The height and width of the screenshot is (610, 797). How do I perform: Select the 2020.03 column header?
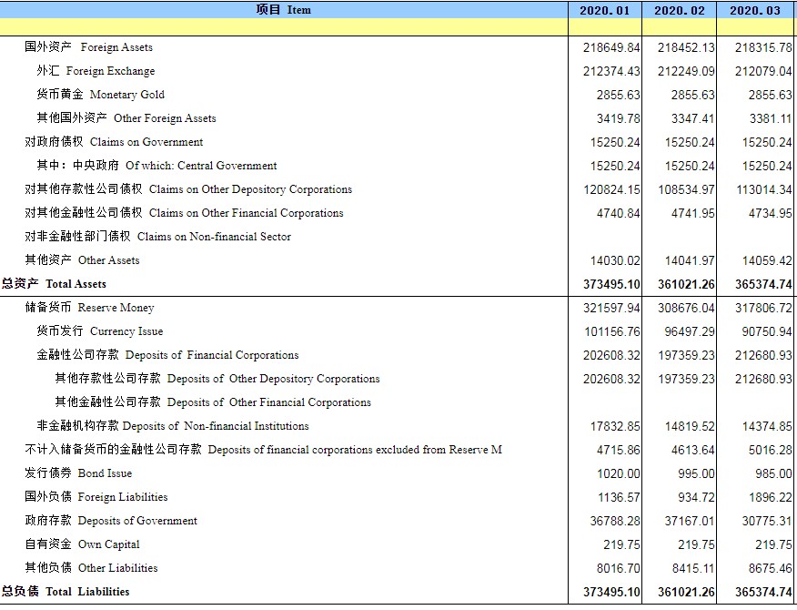(x=755, y=10)
